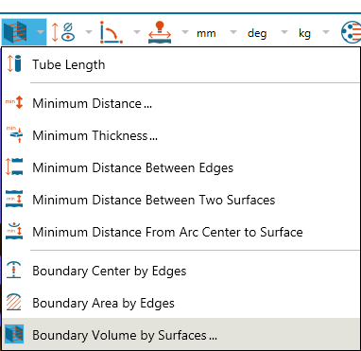Click the stamp measurement tool icon
Screen dimensions: 361x351
[160, 32]
